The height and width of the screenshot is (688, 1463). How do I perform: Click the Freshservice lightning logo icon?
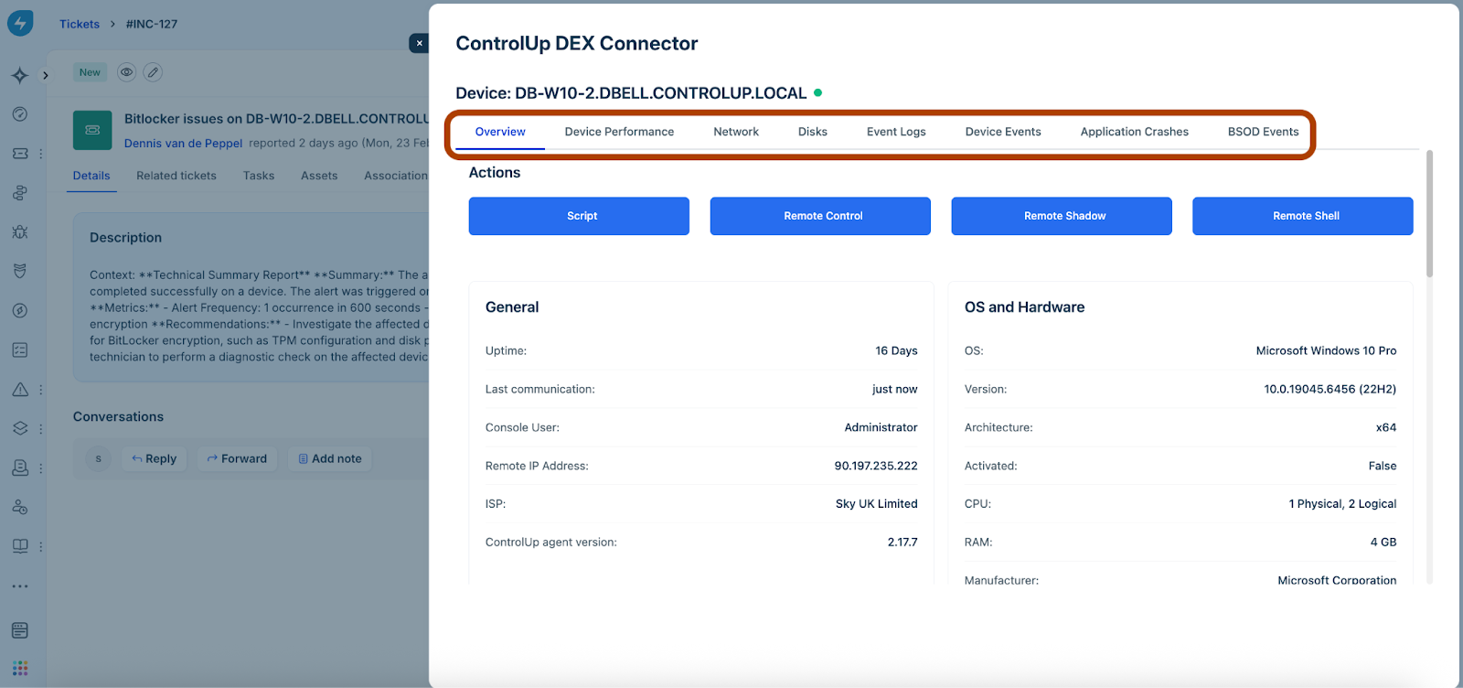[20, 22]
